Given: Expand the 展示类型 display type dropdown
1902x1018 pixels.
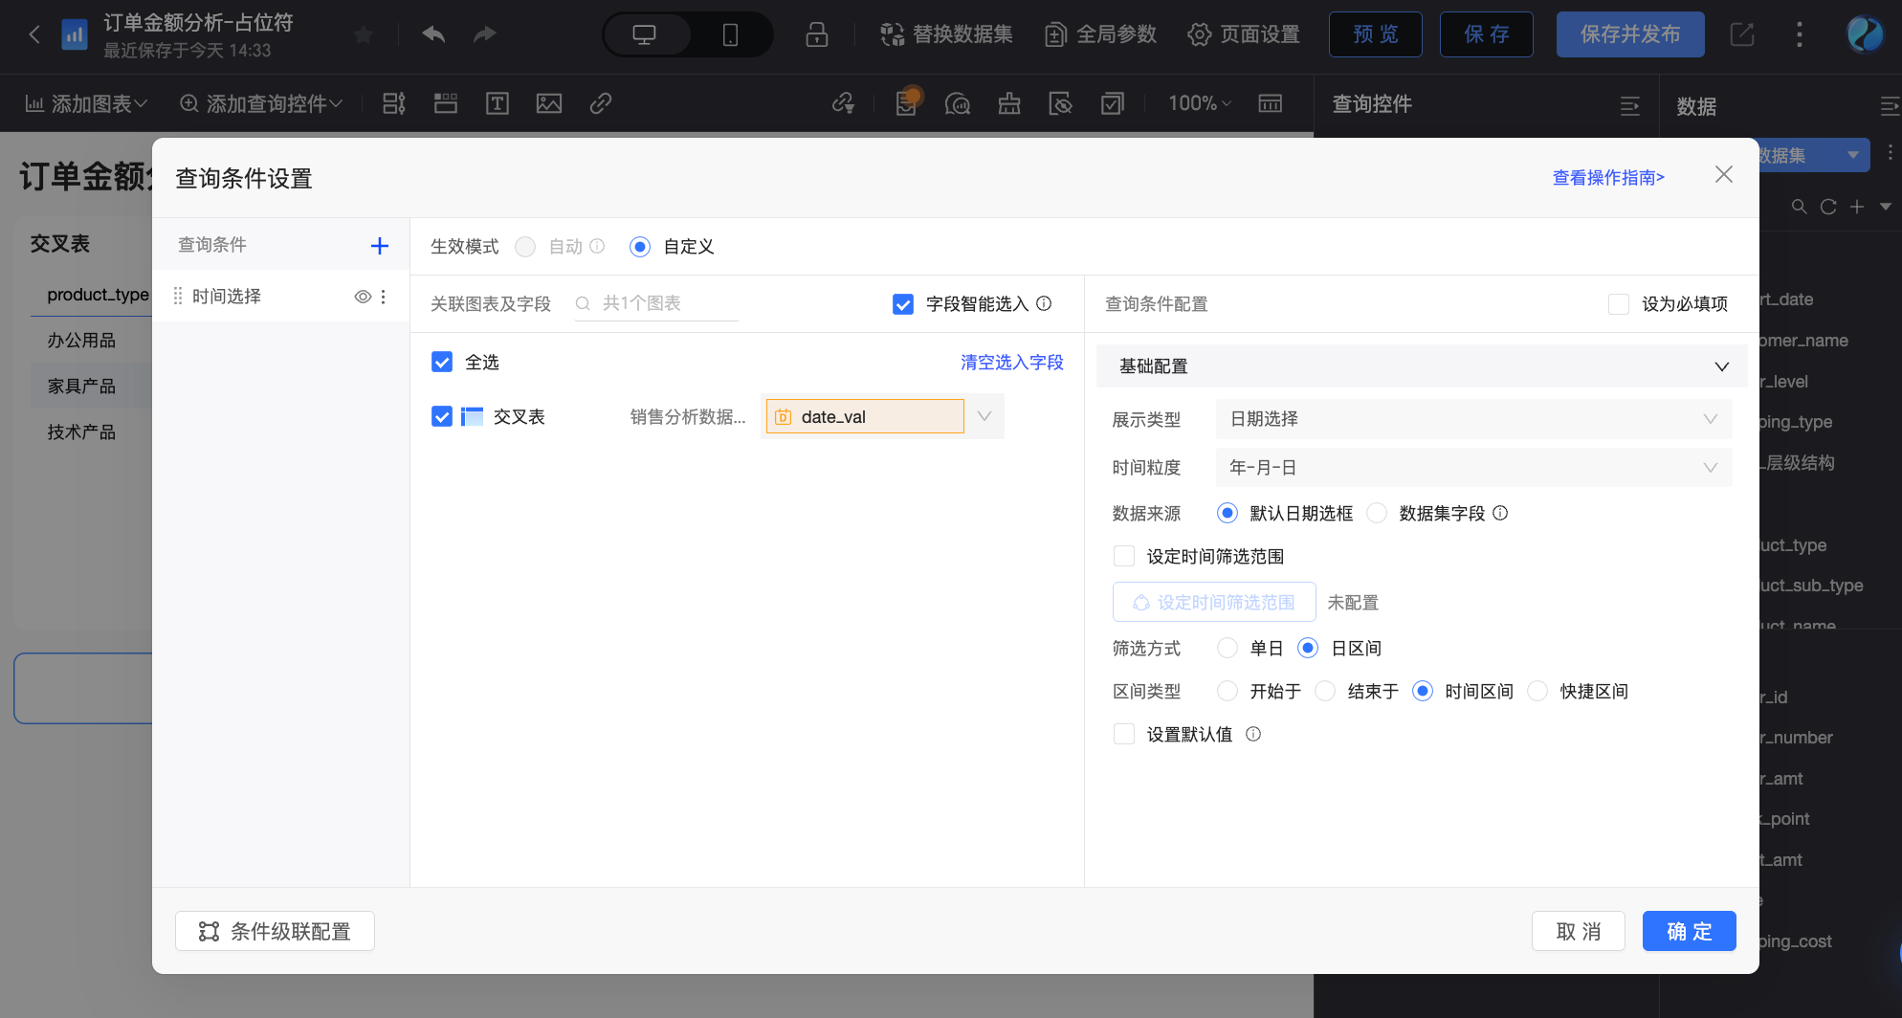Looking at the screenshot, I should pyautogui.click(x=1471, y=418).
